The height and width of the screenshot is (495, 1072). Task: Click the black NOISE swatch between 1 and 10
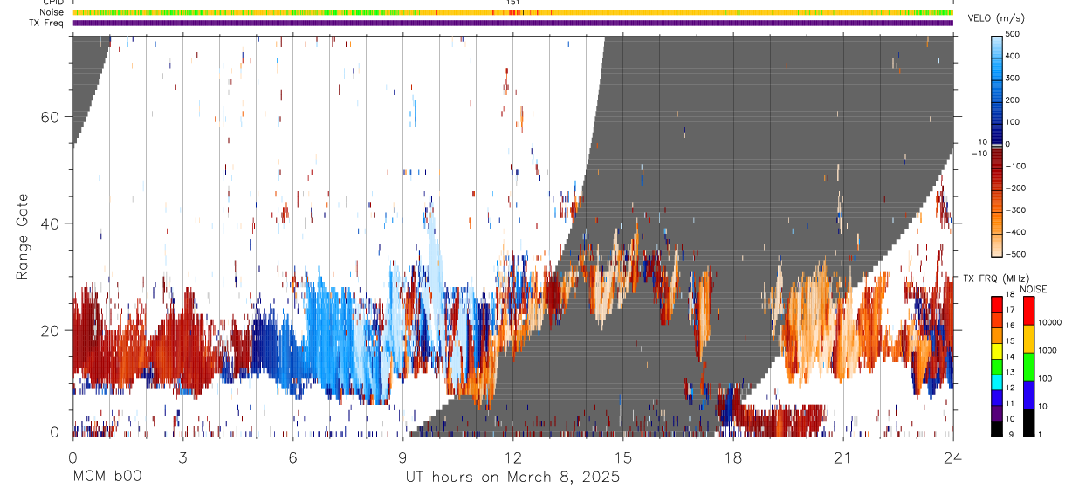point(1028,423)
